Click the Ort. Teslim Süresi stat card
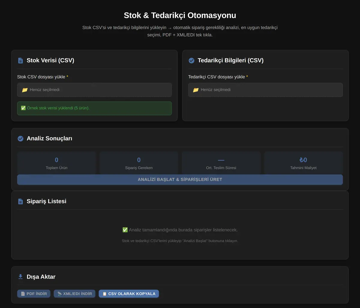The width and height of the screenshot is (360, 308). point(221,163)
